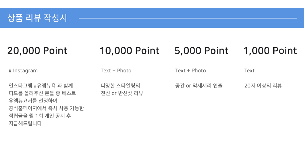This screenshot has height=159, width=304.
Task: Click the 다양한 스타일링의 description
Action: point(120,86)
